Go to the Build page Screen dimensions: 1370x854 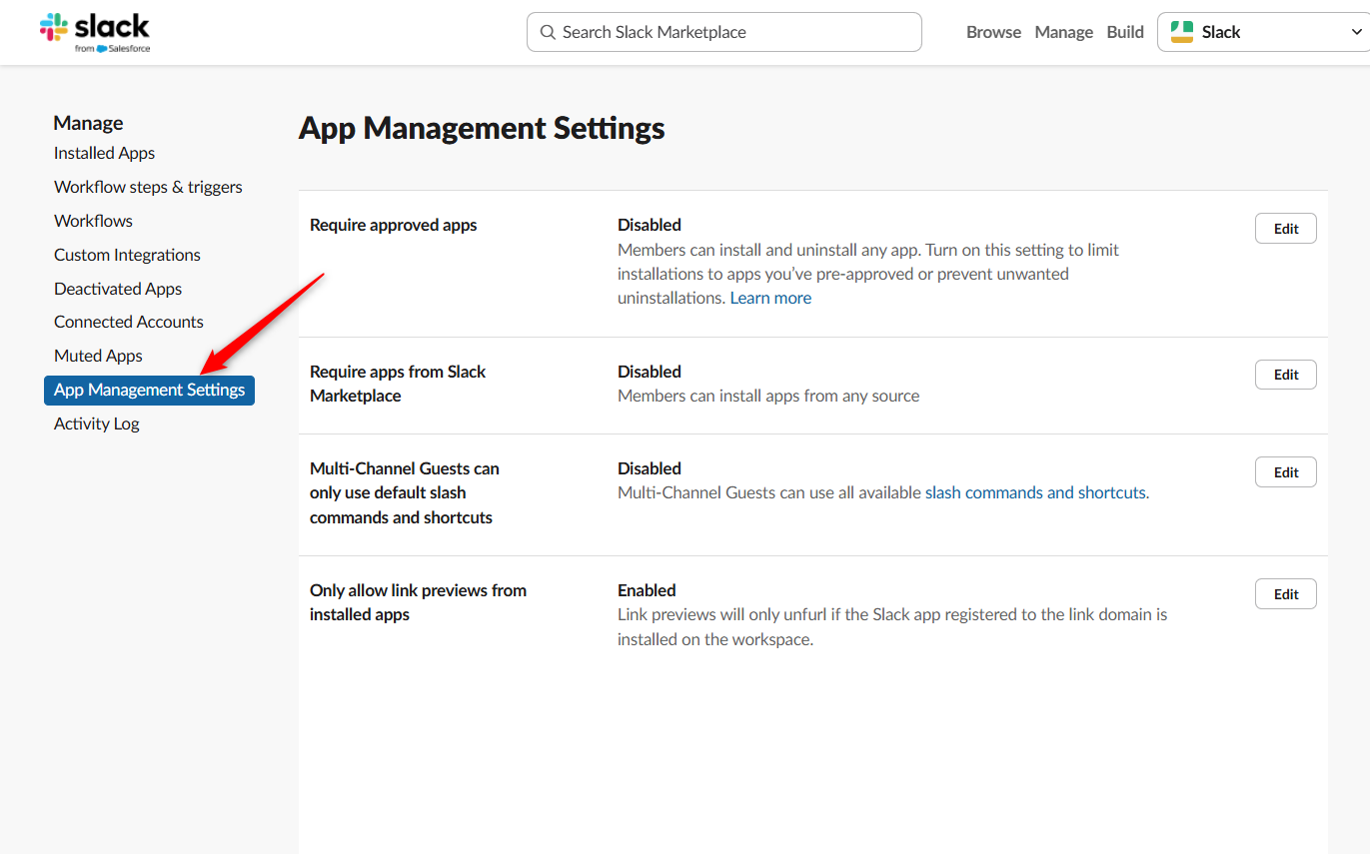tap(1125, 32)
